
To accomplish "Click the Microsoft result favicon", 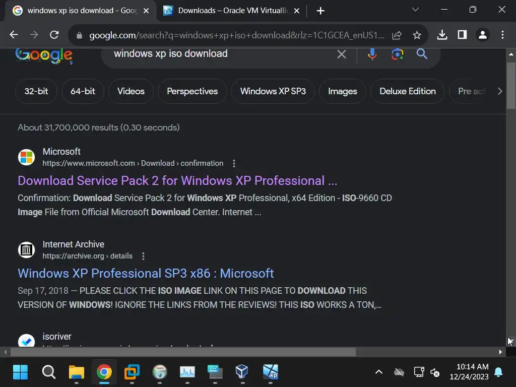I will tap(26, 157).
